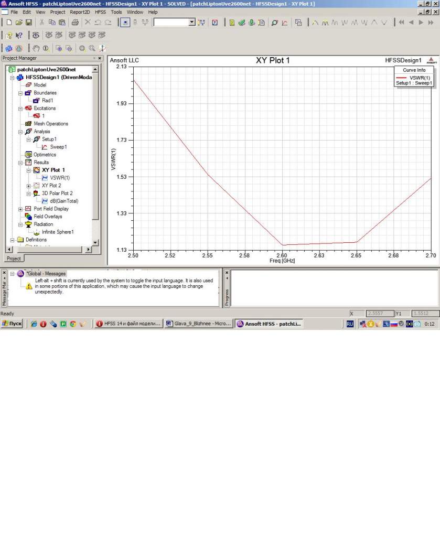Collapse the HFSSDesign1 tree node

[x=12, y=78]
